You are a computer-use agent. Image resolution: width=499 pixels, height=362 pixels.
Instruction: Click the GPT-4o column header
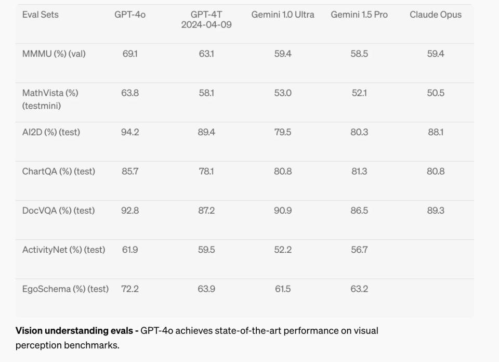point(130,15)
